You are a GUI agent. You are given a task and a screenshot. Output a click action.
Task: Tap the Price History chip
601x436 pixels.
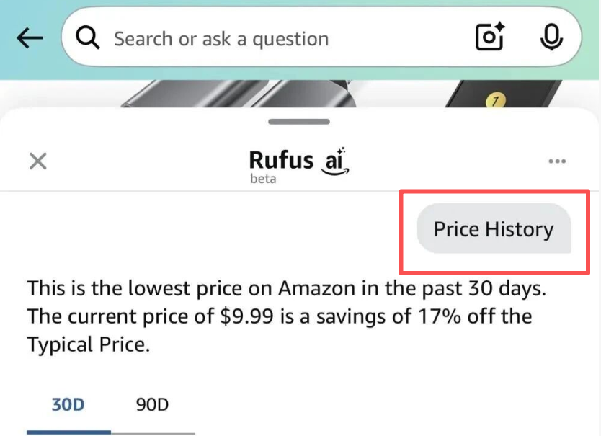[x=494, y=230]
